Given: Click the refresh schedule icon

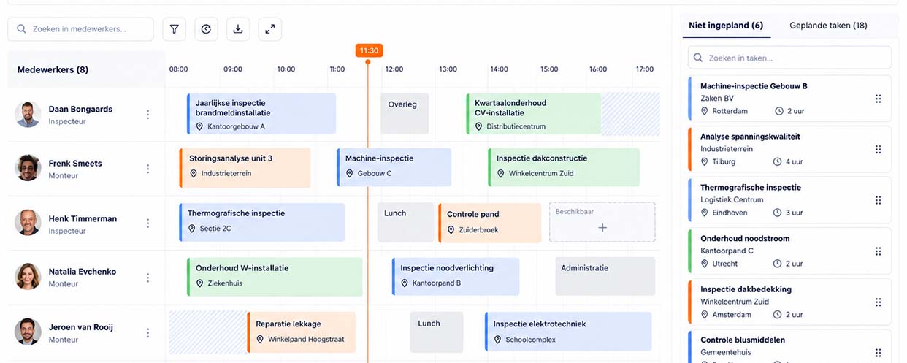Looking at the screenshot, I should (206, 29).
